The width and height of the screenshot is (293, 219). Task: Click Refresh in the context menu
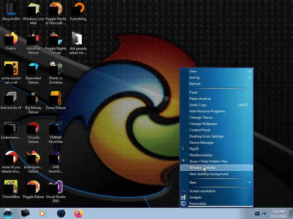(217, 84)
